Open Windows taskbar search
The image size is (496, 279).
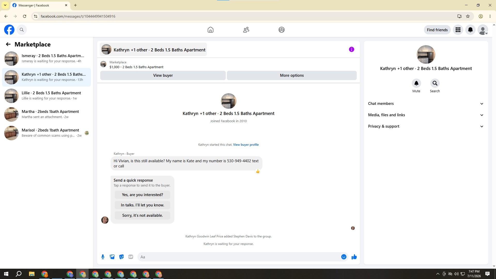[x=19, y=274]
